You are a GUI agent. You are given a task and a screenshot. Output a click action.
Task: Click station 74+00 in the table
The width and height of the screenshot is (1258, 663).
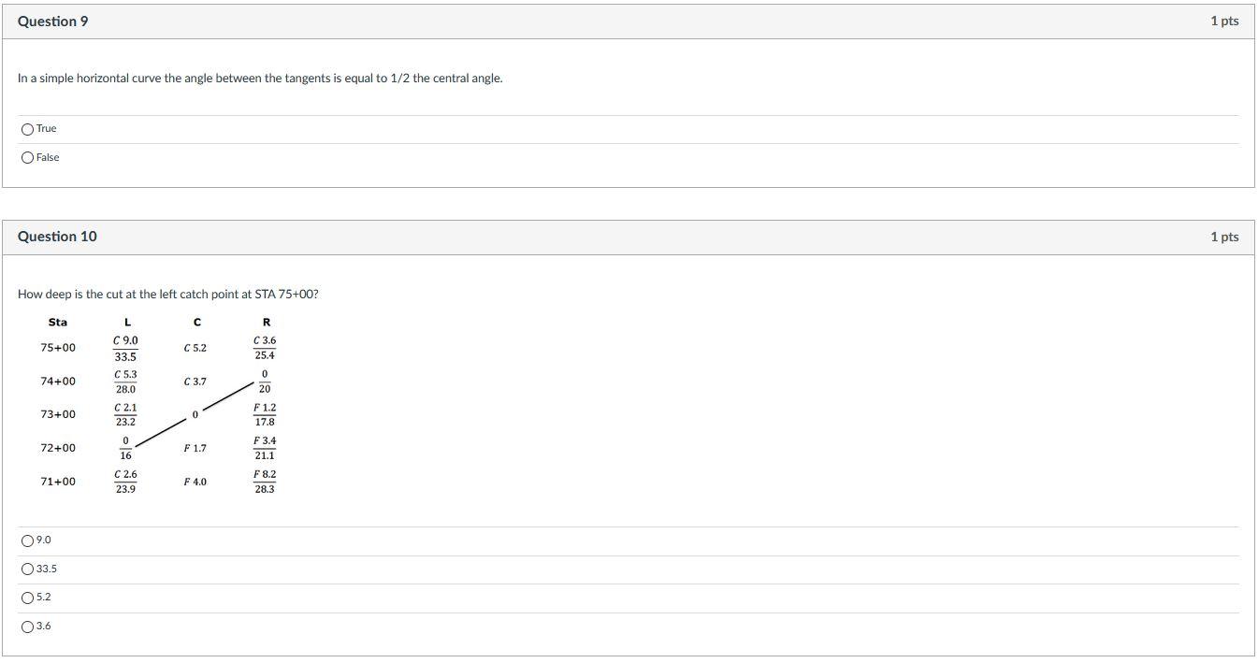pyautogui.click(x=58, y=382)
